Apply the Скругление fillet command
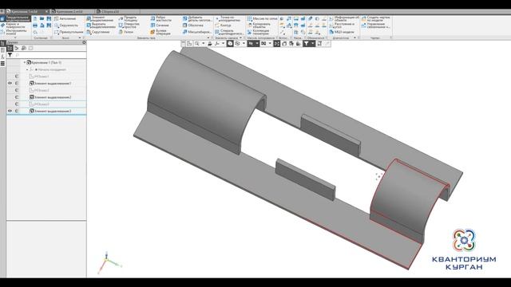 click(97, 32)
